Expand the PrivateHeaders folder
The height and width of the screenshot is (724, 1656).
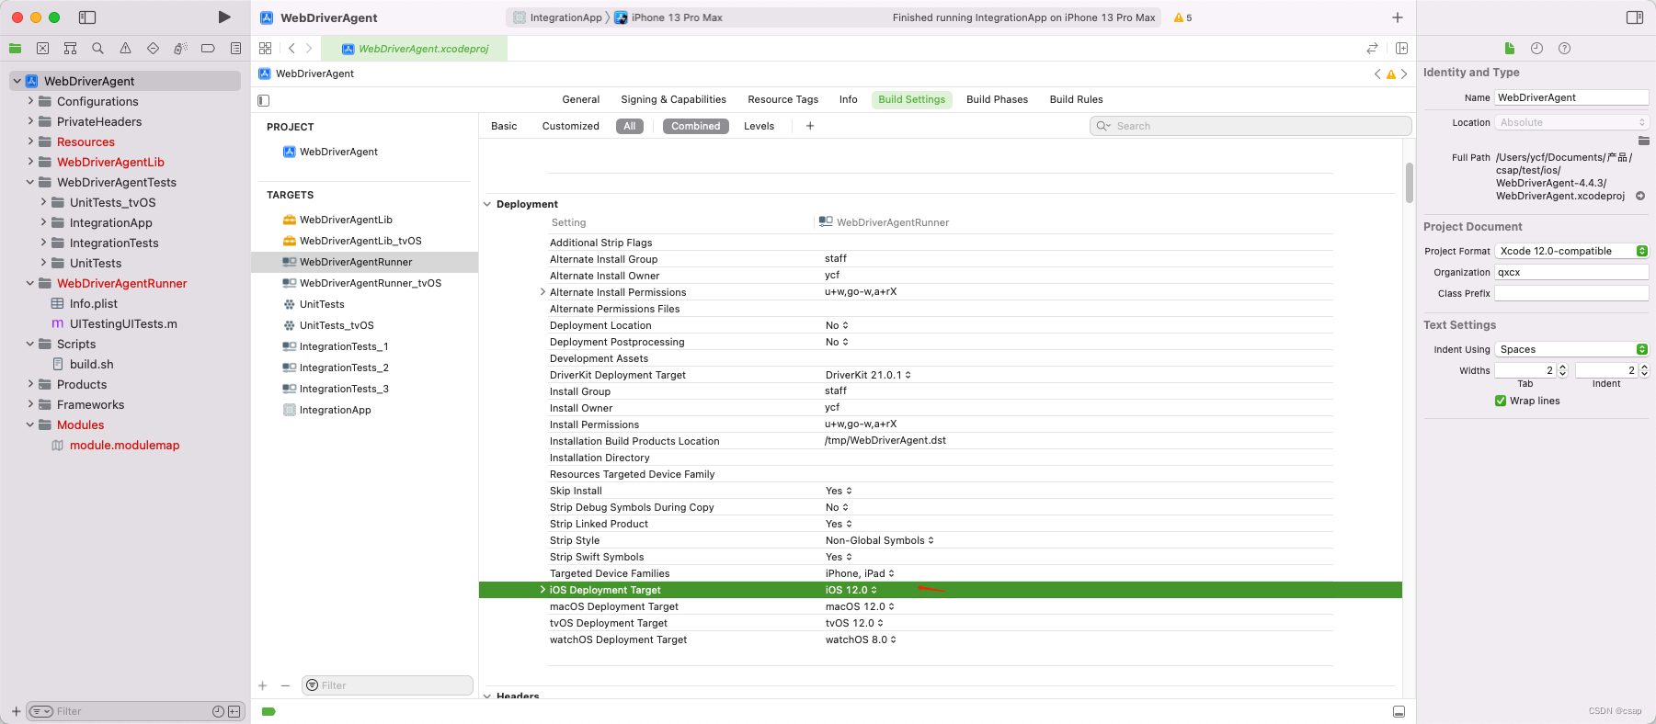tap(30, 121)
